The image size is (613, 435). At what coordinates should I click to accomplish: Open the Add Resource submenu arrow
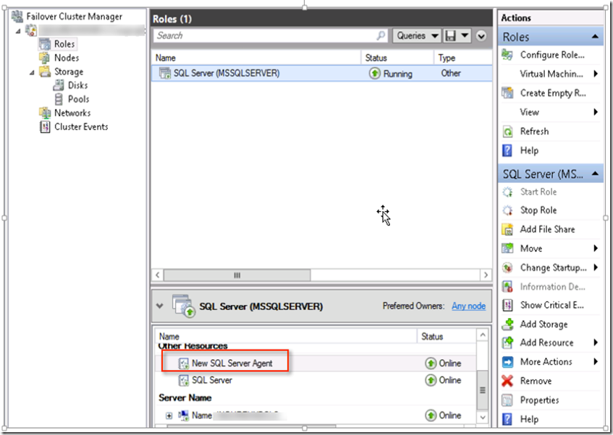(596, 343)
